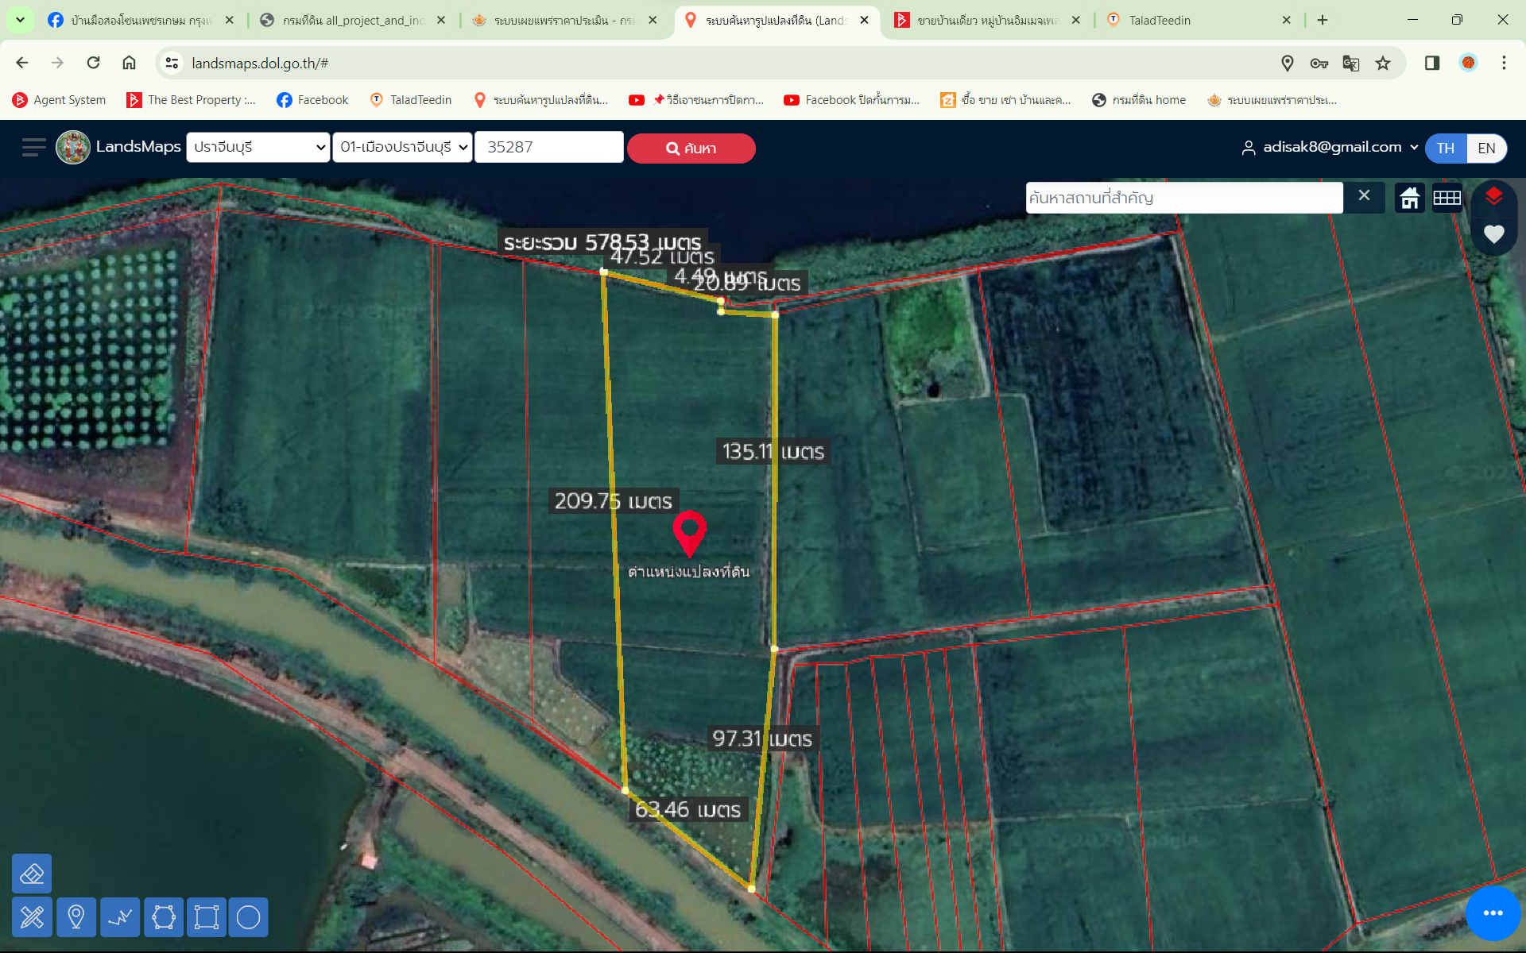Switch to the TaladTeedin browser tab

pos(1199,20)
